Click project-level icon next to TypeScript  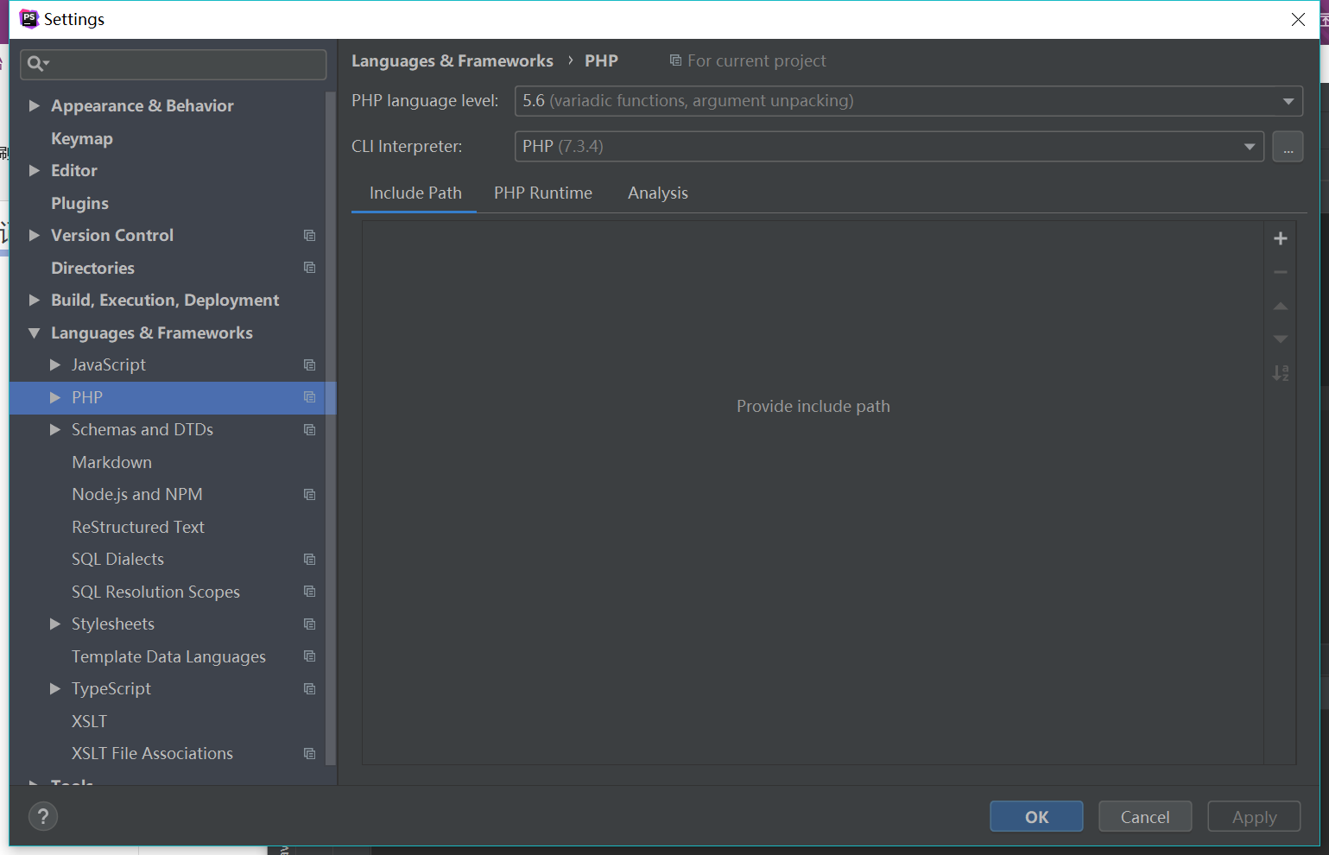pos(309,688)
